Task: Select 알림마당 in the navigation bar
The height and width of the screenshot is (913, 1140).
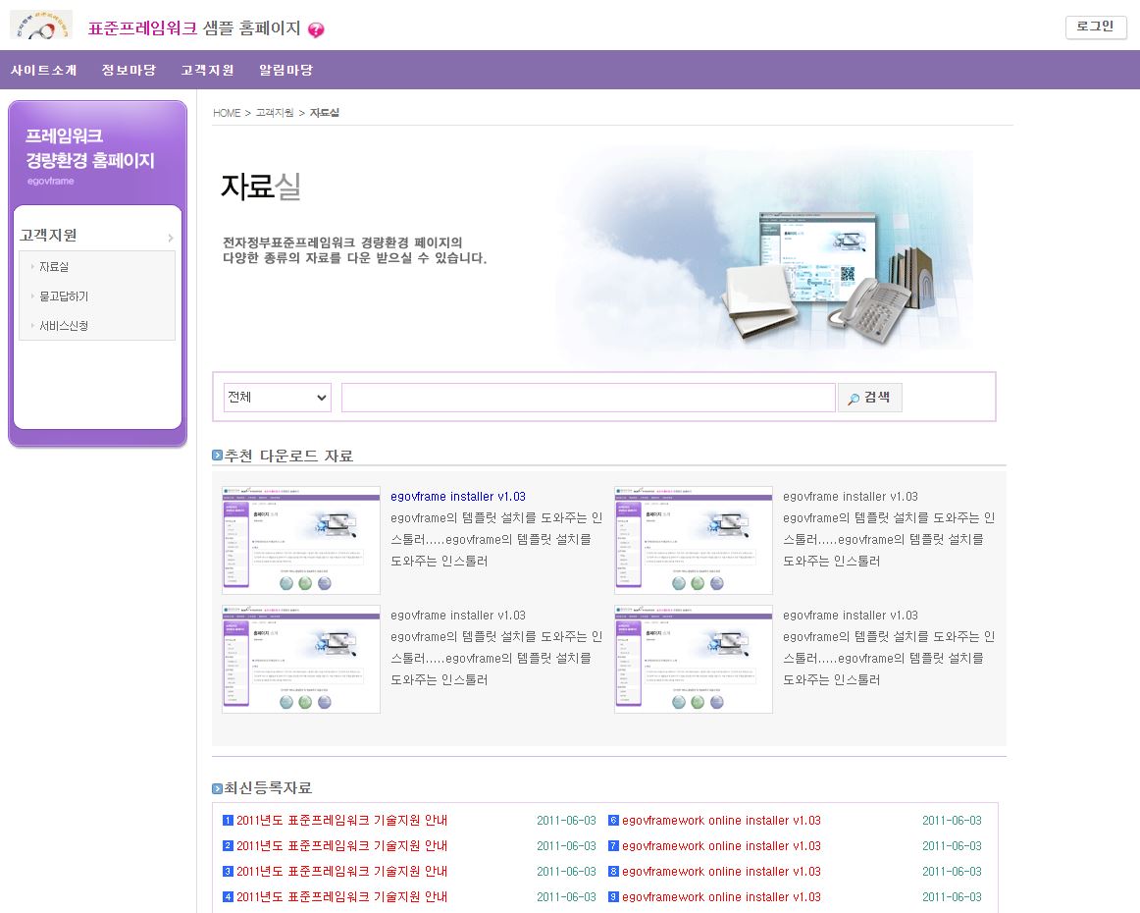Action: click(x=285, y=70)
